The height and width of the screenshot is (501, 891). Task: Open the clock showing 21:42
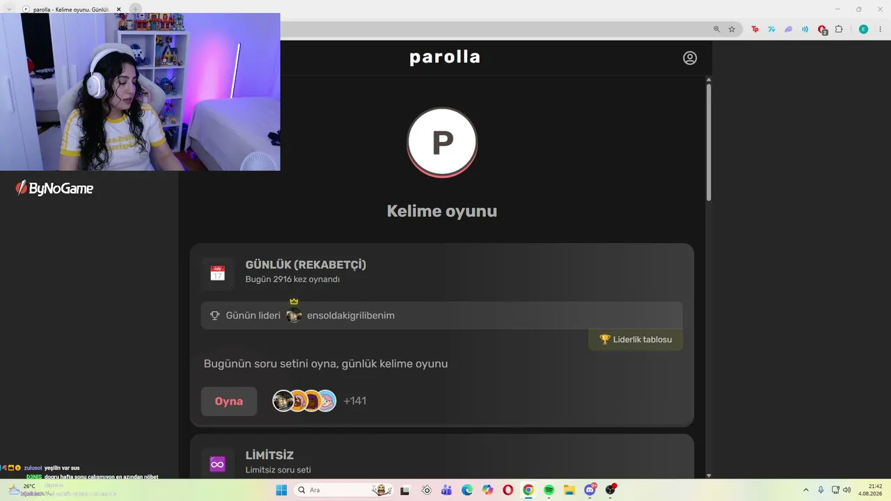pos(870,490)
